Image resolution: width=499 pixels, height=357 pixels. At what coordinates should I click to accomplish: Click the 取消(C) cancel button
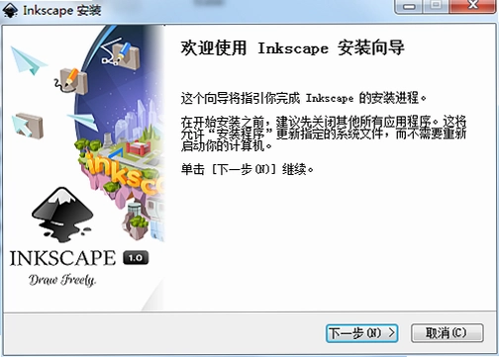pos(448,333)
